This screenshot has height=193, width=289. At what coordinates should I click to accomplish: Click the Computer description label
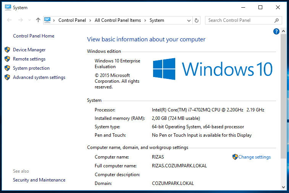click(x=117, y=175)
